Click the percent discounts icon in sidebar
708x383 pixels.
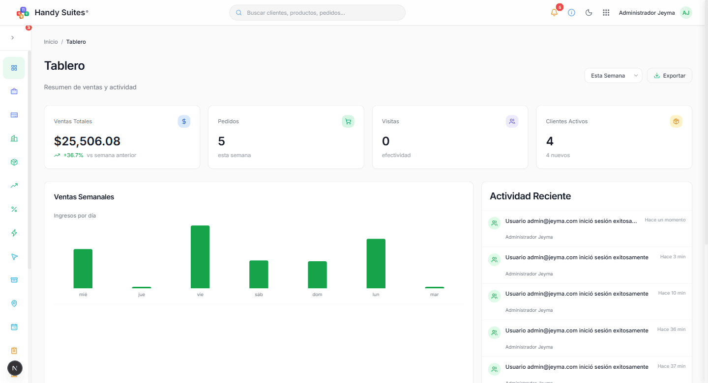click(14, 209)
